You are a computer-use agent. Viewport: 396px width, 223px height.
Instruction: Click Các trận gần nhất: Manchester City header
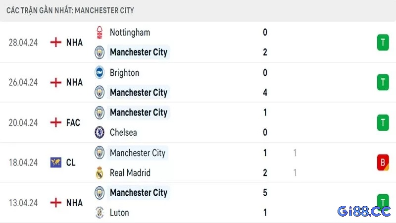coord(70,10)
